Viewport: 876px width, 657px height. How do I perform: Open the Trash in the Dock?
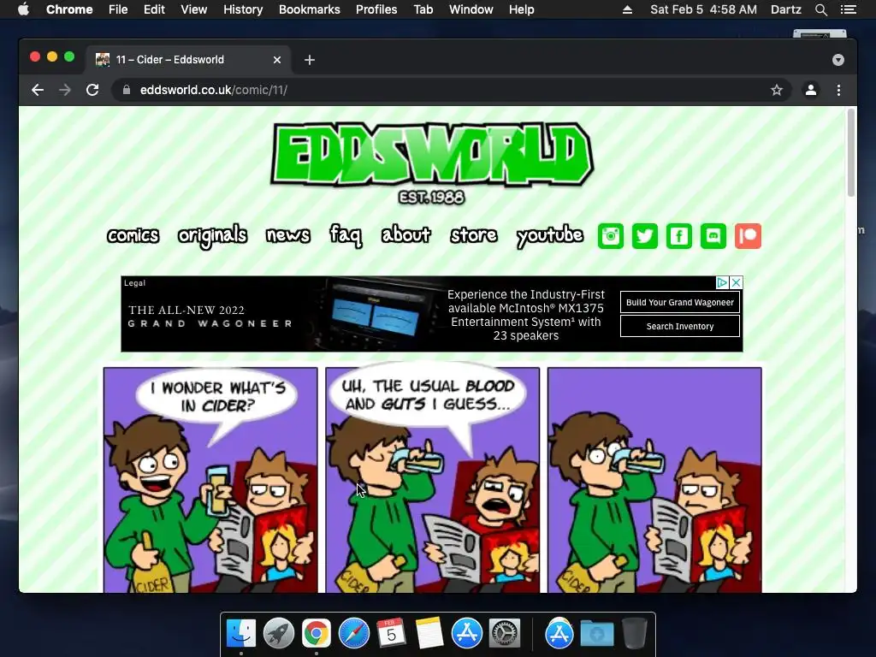click(x=635, y=633)
